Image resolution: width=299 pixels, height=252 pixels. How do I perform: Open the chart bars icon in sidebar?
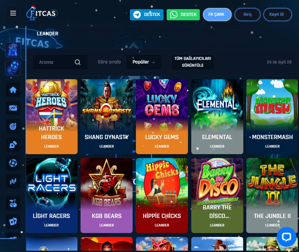13,181
